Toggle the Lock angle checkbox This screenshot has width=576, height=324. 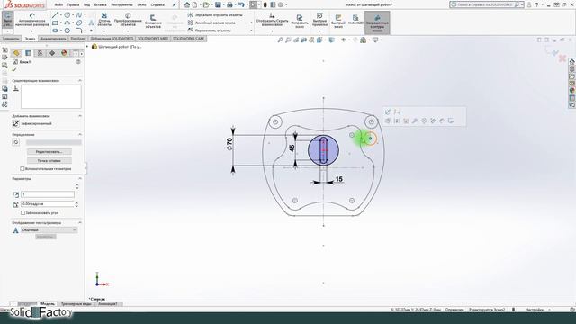(x=22, y=212)
